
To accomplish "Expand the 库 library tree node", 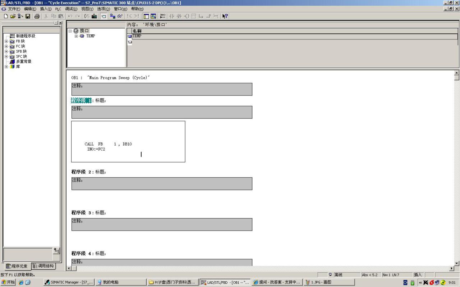I will coord(6,67).
